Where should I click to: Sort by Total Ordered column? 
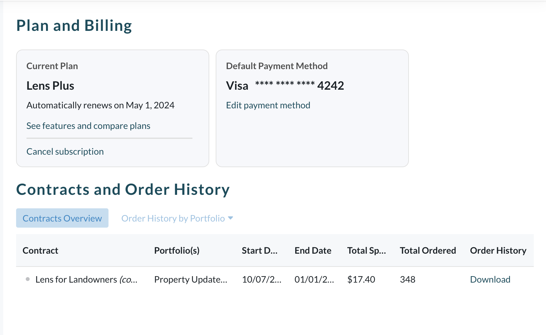(x=428, y=250)
